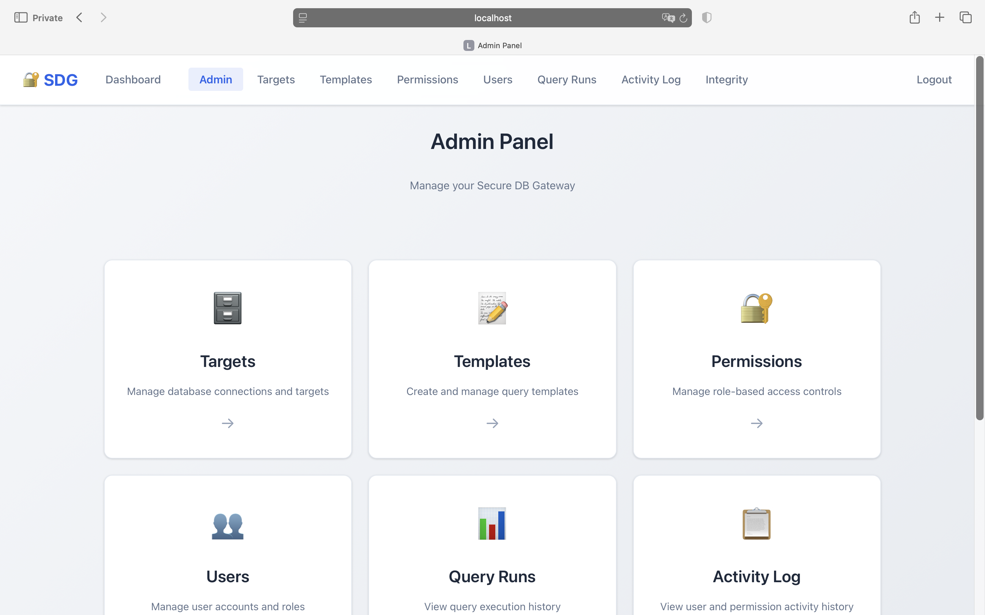Click the Templates pencil-and-memo icon
The width and height of the screenshot is (985, 615).
(492, 308)
